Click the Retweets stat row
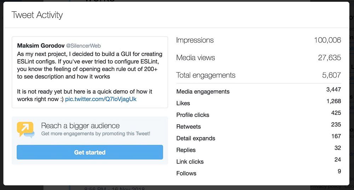Image resolution: width=354 pixels, height=190 pixels. (x=258, y=125)
